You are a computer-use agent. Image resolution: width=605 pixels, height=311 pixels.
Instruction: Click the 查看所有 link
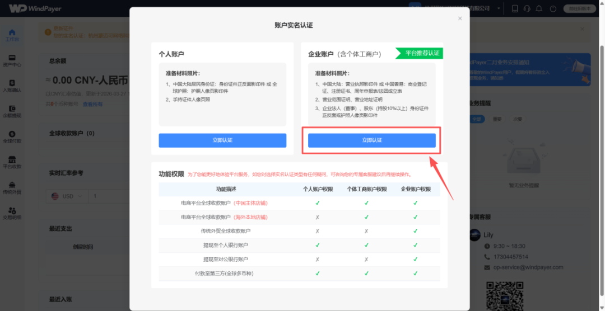coord(92,104)
